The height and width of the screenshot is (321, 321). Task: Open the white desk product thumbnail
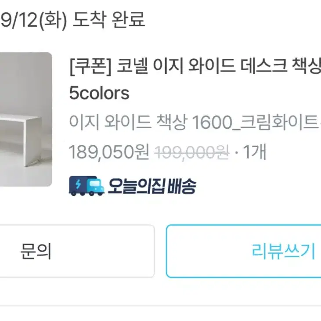tap(26, 119)
